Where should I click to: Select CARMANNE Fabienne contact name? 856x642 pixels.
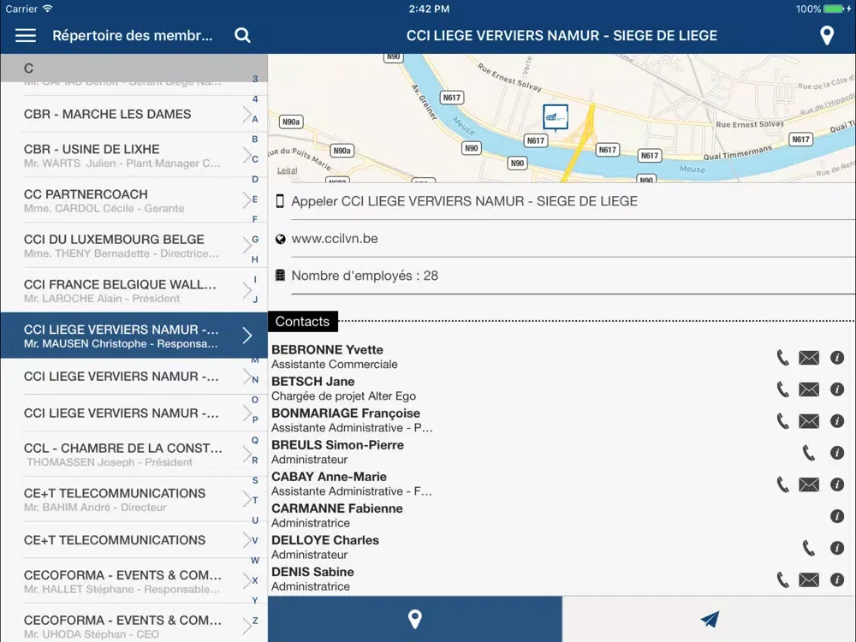[x=336, y=508]
